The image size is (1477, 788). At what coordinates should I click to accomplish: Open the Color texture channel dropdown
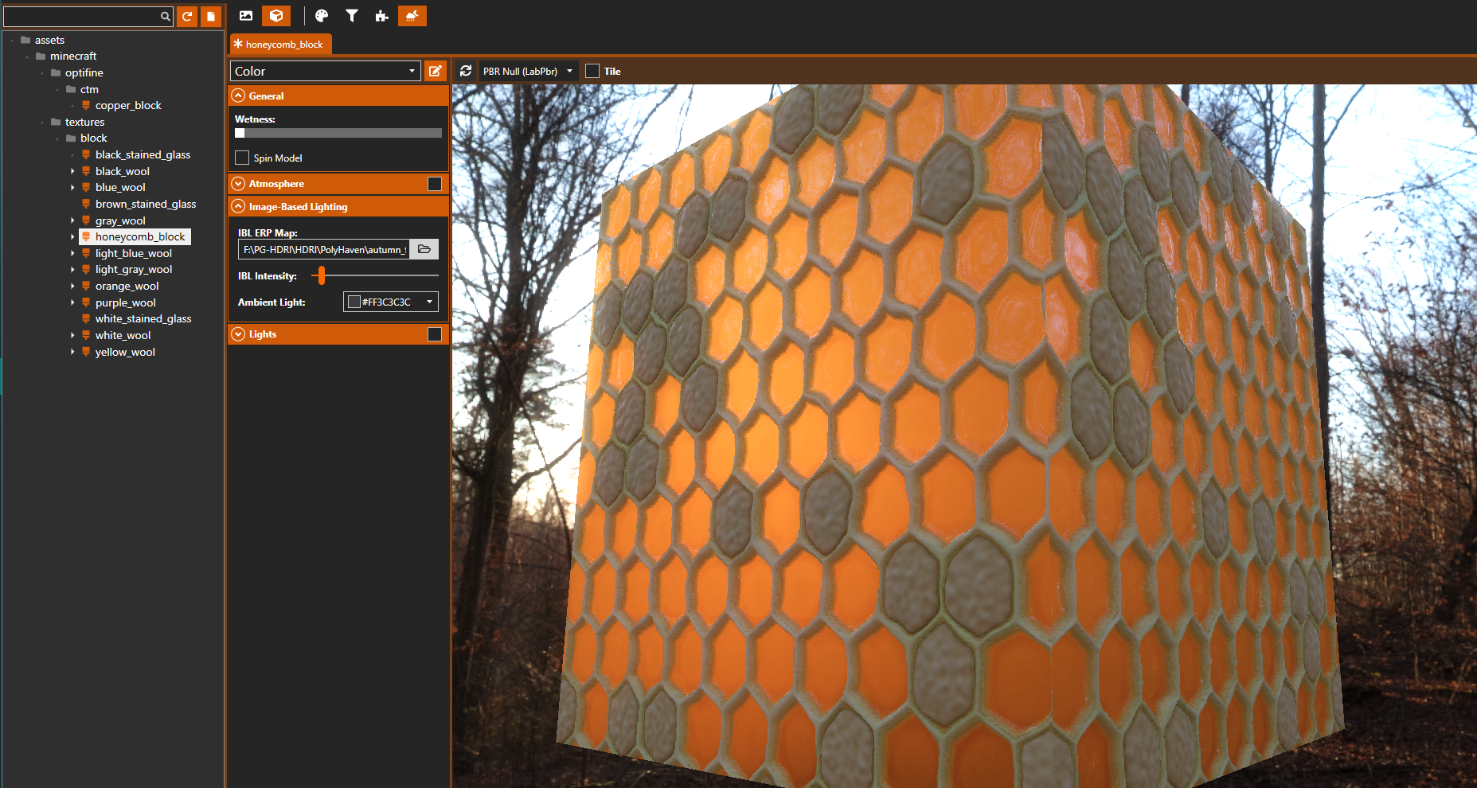325,71
